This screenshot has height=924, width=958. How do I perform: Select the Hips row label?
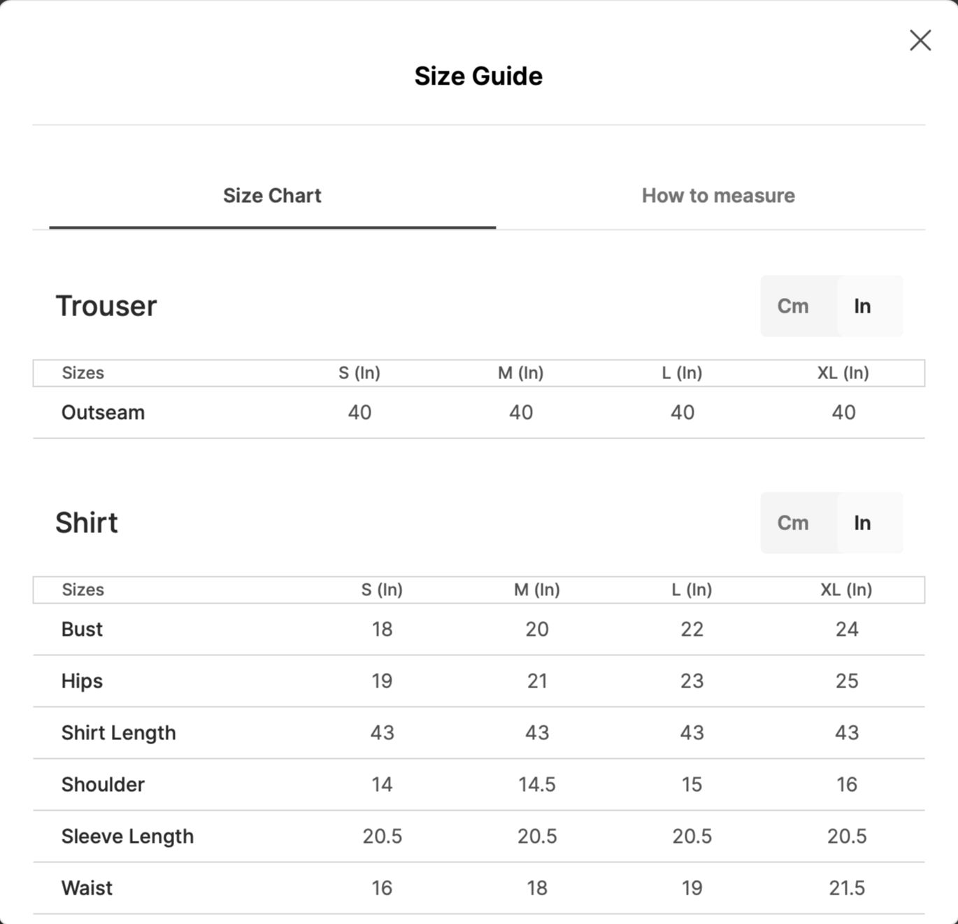point(82,681)
